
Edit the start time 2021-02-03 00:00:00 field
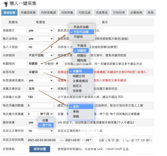coord(43,140)
